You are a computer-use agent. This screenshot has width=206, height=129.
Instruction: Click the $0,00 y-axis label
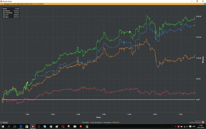coord(198,100)
